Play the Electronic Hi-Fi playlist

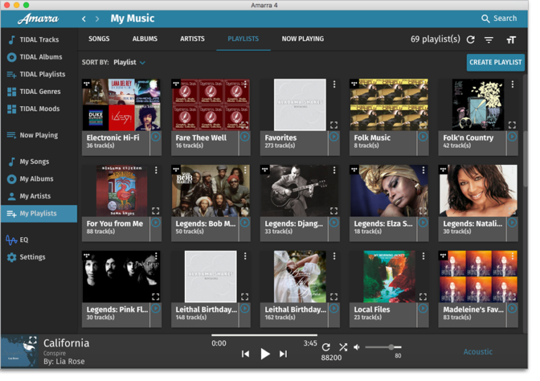point(155,138)
